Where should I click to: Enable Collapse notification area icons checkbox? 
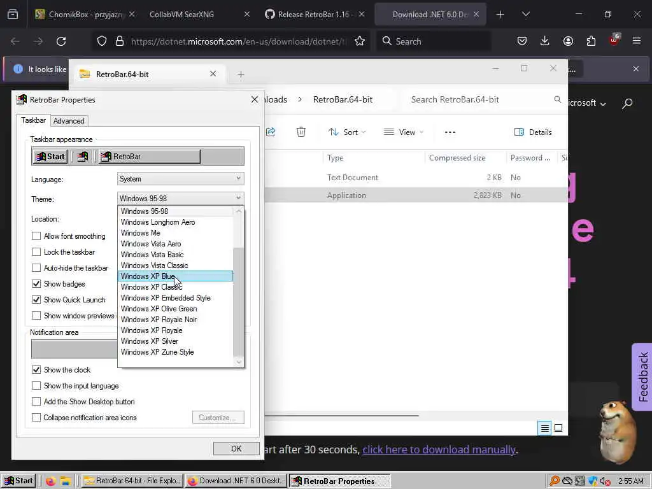coord(36,418)
